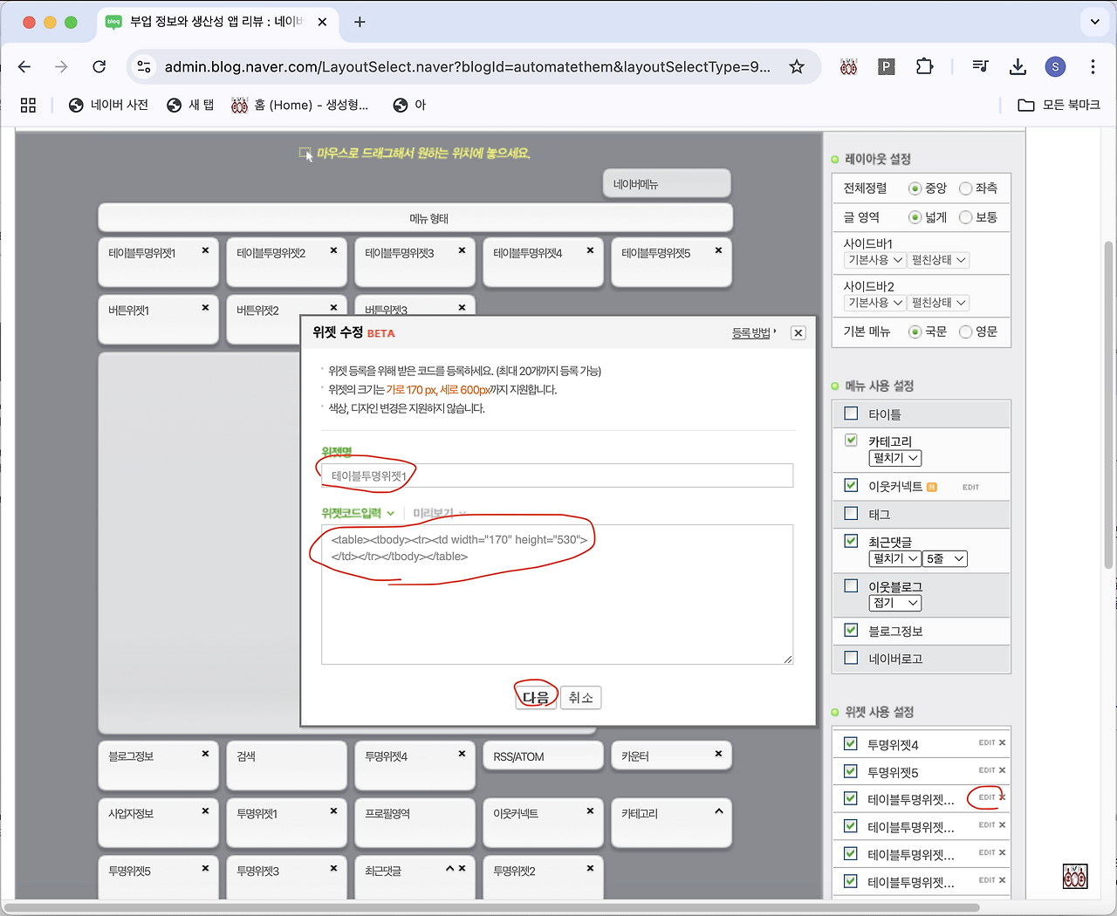
Task: Open browser downloads icon
Action: pyautogui.click(x=1018, y=67)
